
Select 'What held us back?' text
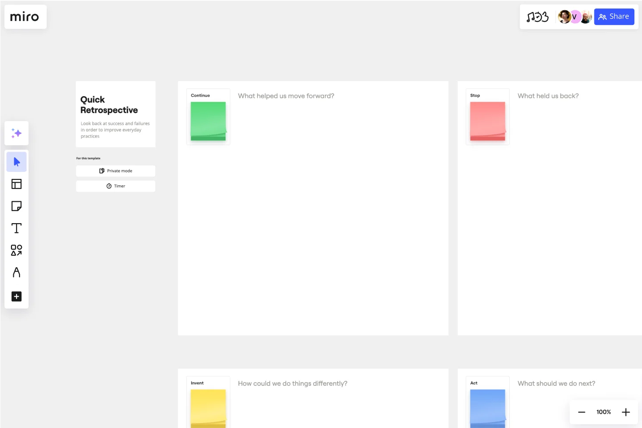[548, 96]
